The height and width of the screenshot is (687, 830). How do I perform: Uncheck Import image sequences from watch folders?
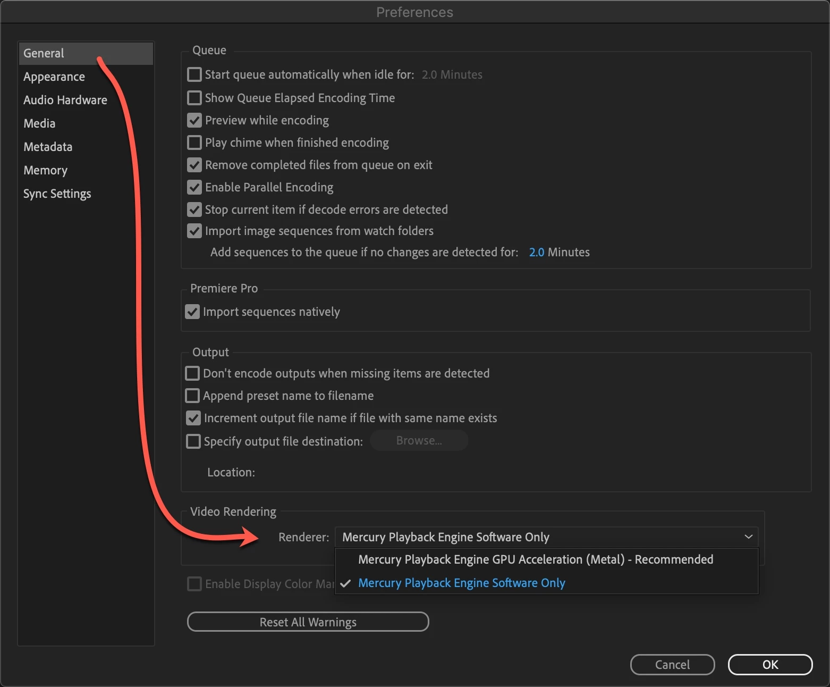(x=194, y=231)
